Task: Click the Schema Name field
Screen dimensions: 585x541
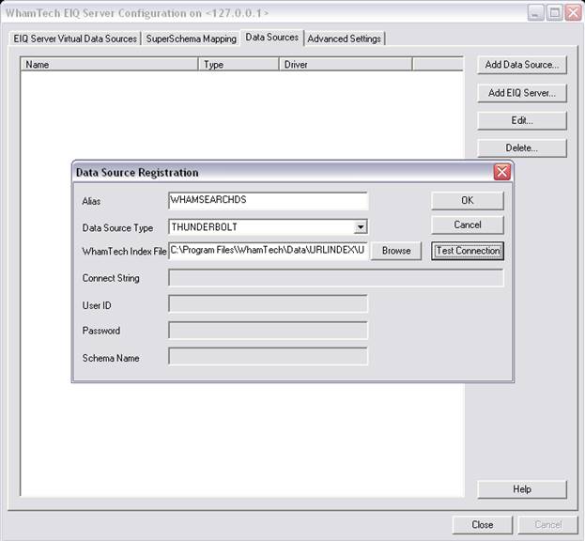Action: [268, 356]
